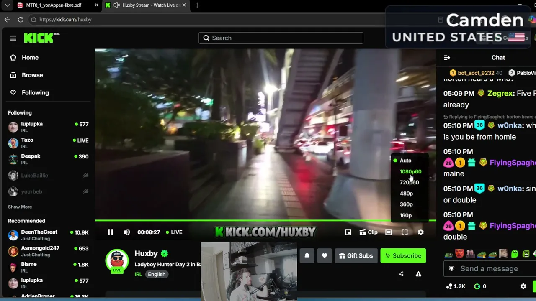The height and width of the screenshot is (301, 536).
Task: Click the stream title starting with Ladyboy Hunter
Action: click(167, 264)
